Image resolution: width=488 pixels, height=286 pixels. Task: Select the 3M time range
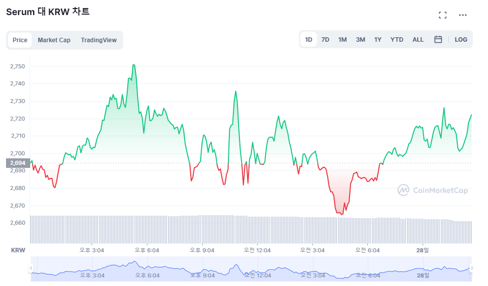pos(360,40)
